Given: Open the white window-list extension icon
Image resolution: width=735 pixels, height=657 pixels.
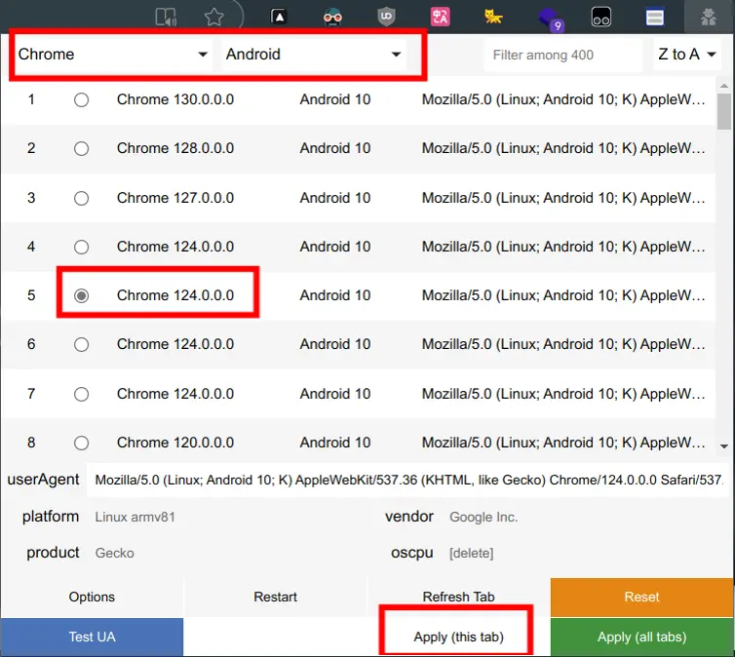Looking at the screenshot, I should pos(654,18).
